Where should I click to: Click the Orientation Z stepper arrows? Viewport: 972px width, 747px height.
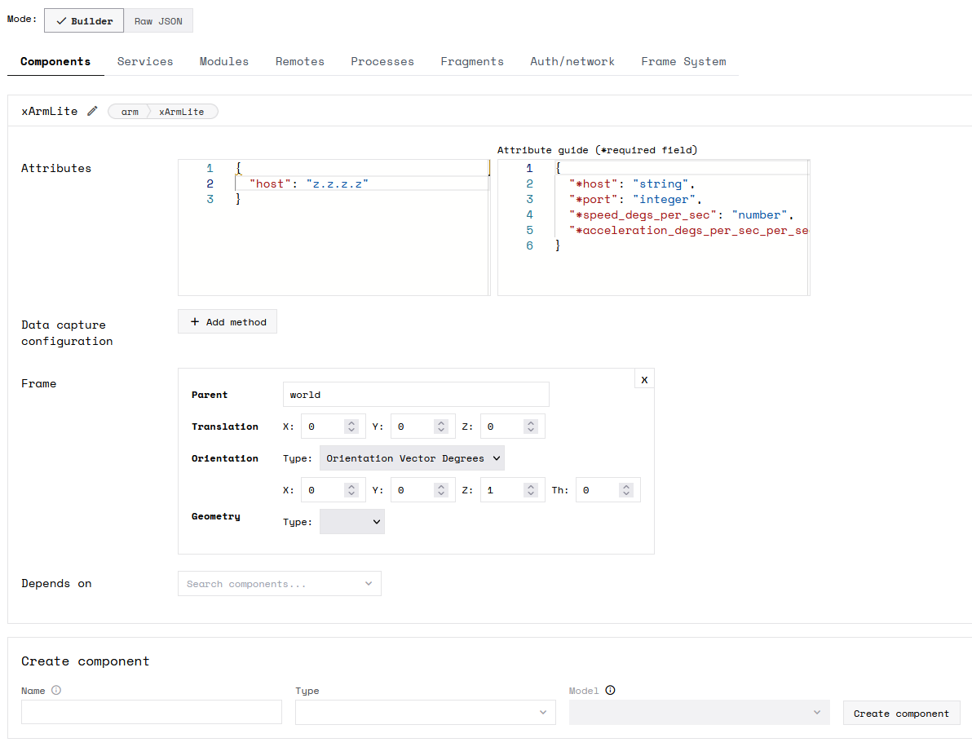[x=531, y=490]
